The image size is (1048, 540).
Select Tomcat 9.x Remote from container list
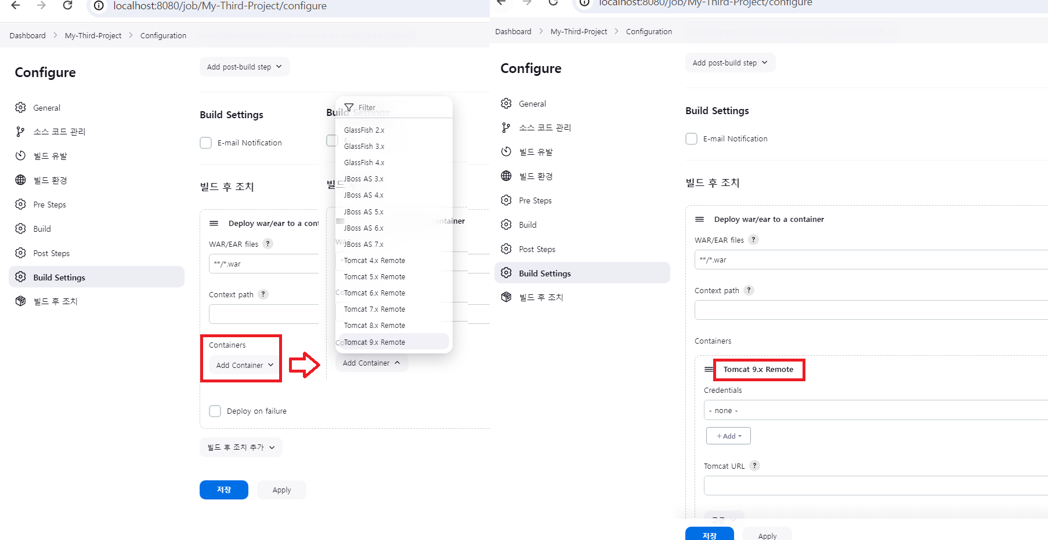(x=393, y=342)
